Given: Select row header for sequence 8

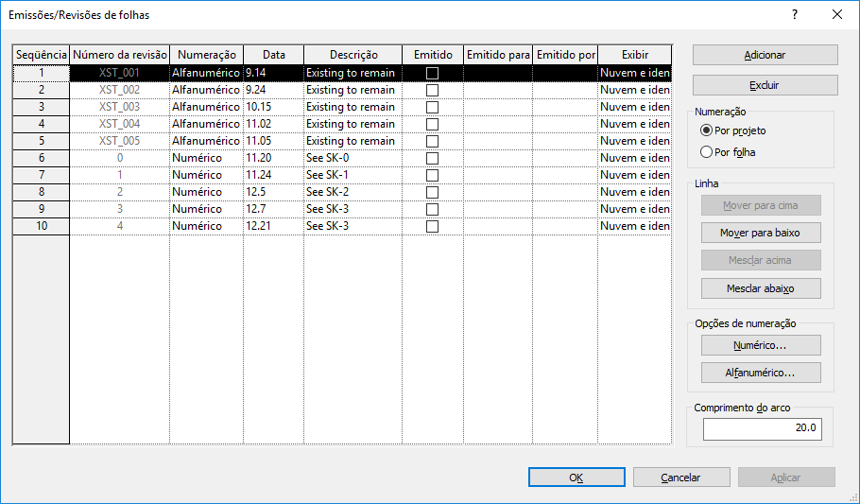Looking at the screenshot, I should [42, 192].
